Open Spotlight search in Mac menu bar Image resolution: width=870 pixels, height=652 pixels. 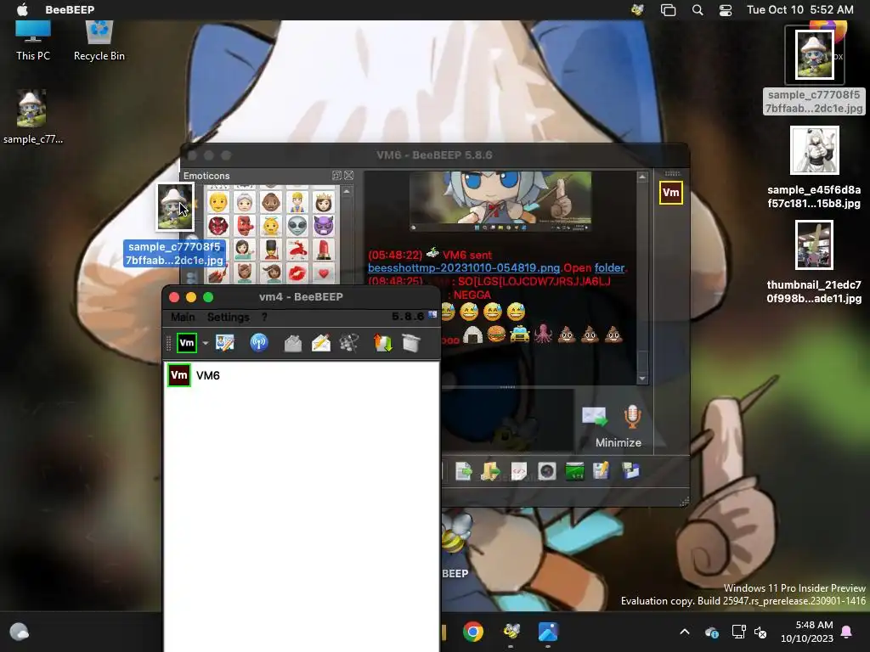click(698, 9)
